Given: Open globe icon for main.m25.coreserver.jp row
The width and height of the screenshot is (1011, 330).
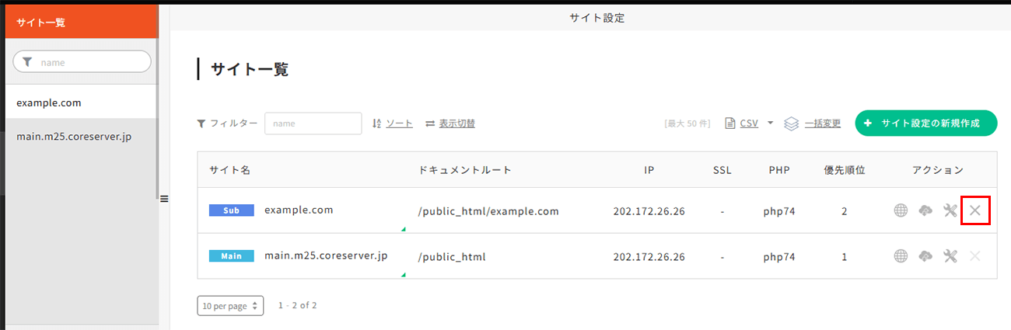Looking at the screenshot, I should [x=901, y=256].
